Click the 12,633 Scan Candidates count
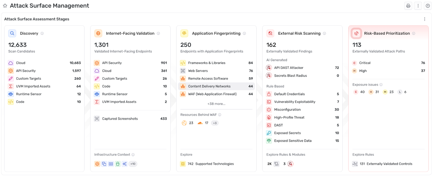 [x=17, y=45]
